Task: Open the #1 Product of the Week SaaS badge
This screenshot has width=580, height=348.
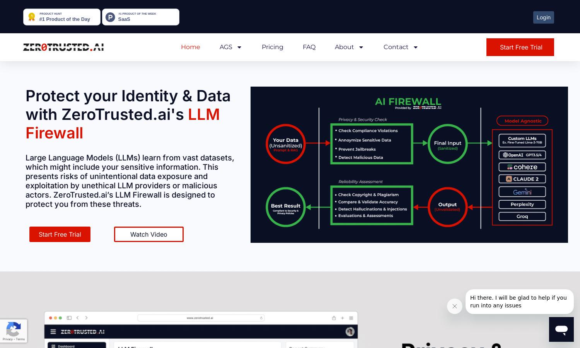Action: click(x=141, y=17)
